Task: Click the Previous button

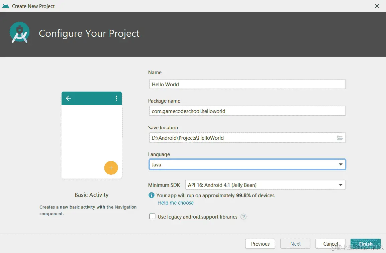Action: (x=260, y=244)
